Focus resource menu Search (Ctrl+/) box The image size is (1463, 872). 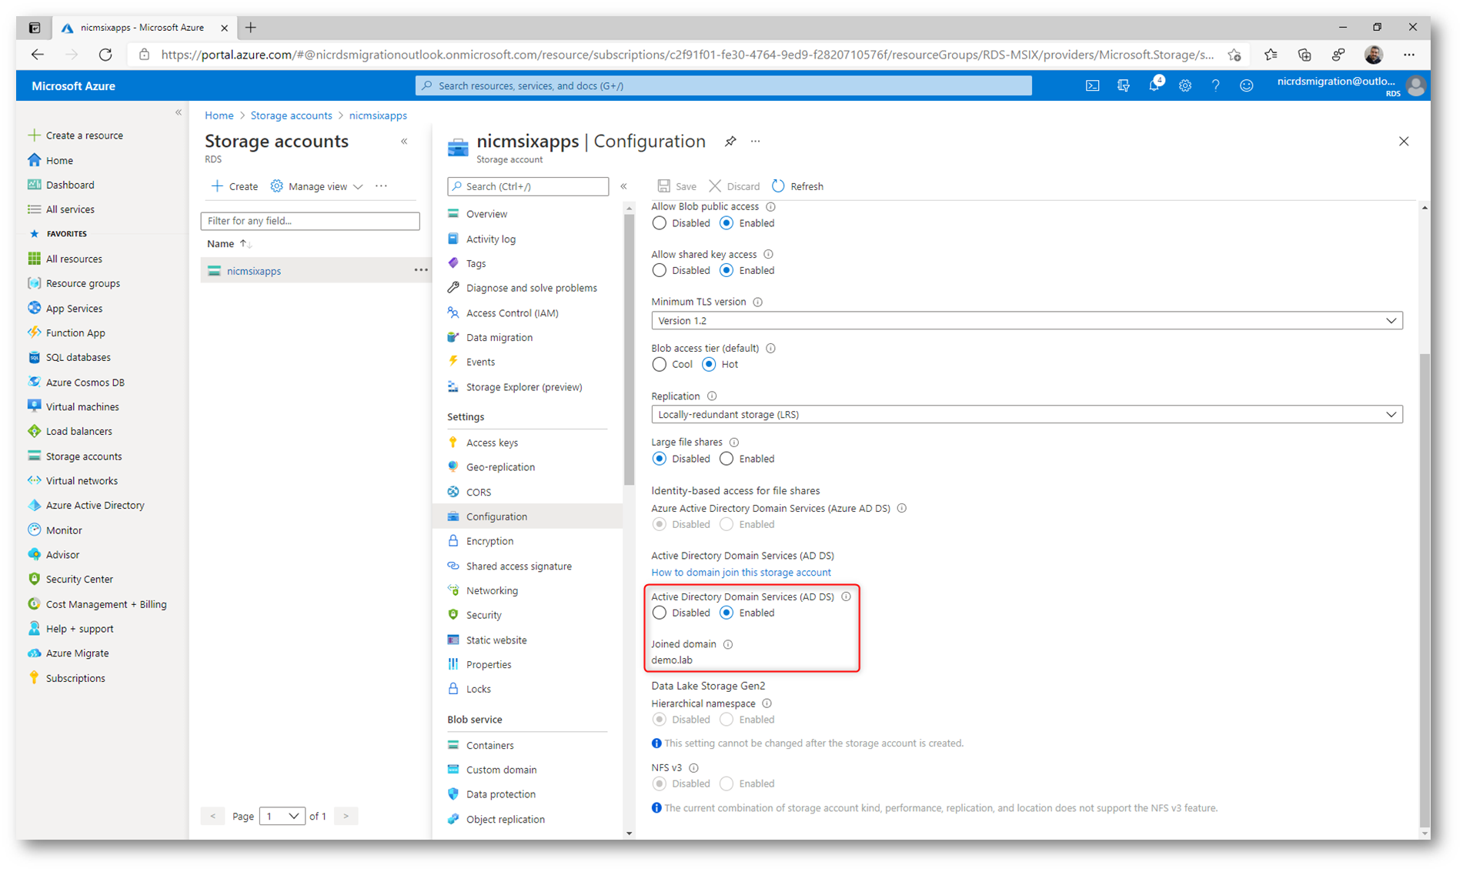tap(528, 186)
